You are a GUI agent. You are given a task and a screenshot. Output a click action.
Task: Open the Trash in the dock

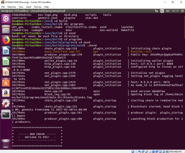(x=6, y=143)
